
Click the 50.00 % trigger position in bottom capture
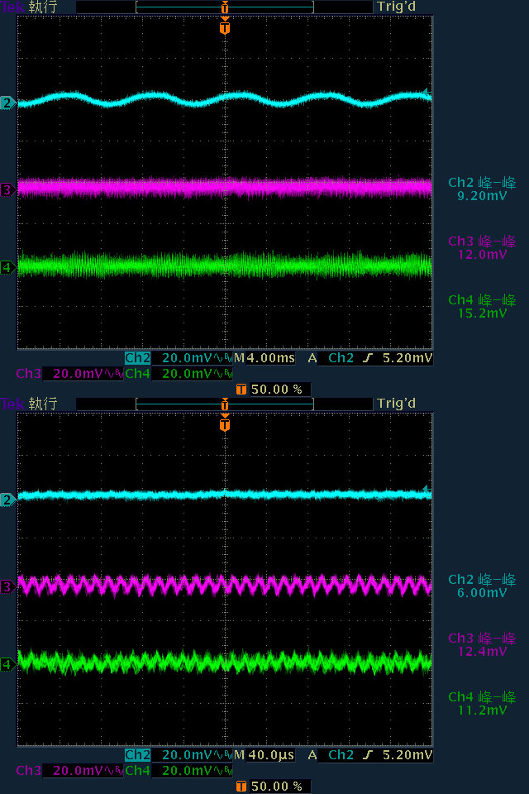[x=277, y=787]
